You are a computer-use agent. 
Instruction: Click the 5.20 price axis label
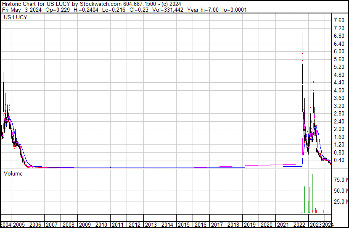tap(339, 67)
